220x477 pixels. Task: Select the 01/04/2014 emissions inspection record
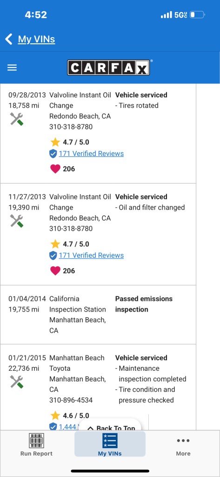(98, 315)
